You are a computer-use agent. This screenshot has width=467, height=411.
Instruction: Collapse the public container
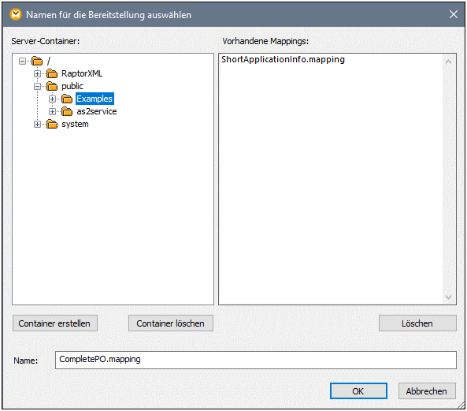tap(37, 86)
